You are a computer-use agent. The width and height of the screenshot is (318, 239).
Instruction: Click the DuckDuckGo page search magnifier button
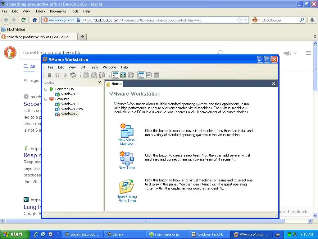coord(220,52)
